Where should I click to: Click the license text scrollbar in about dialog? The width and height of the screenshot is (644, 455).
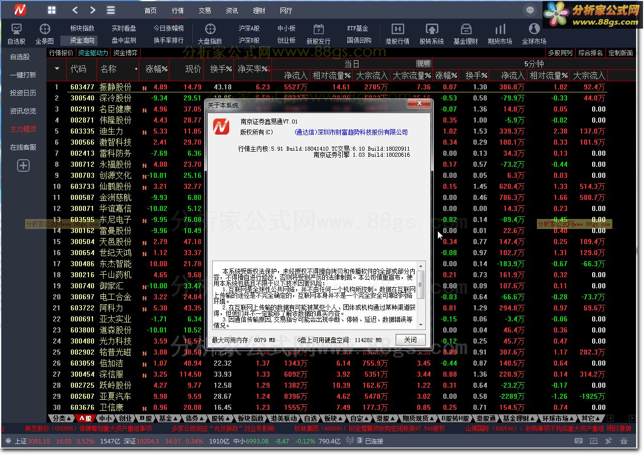421,296
